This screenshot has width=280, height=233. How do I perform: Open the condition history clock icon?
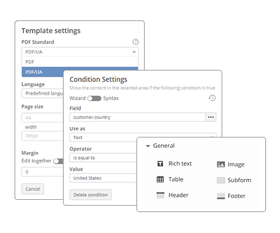(x=212, y=98)
